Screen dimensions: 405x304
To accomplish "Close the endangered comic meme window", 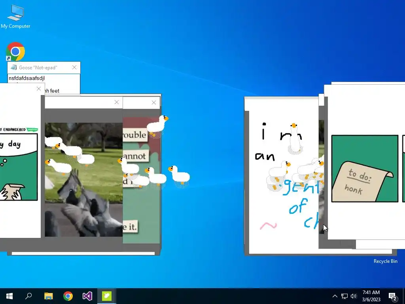I will pos(39,89).
